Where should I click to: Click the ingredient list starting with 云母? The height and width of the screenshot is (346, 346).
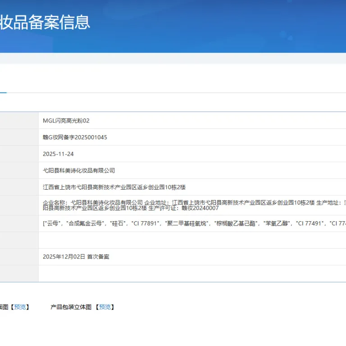pyautogui.click(x=195, y=223)
